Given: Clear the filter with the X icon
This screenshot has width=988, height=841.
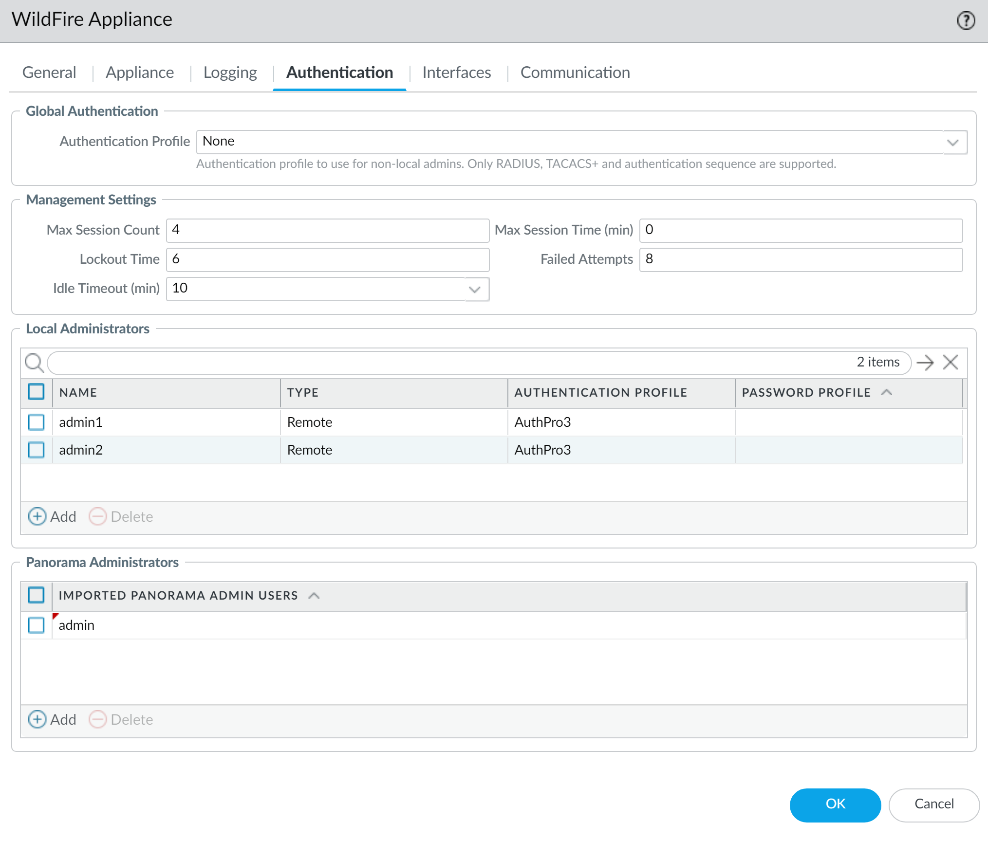Looking at the screenshot, I should coord(950,363).
